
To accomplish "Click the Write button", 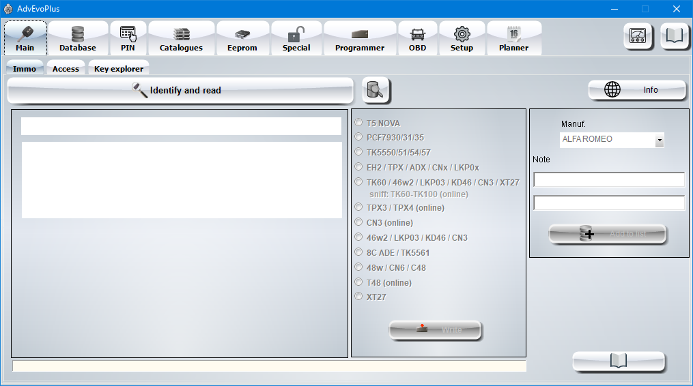I will pos(435,330).
